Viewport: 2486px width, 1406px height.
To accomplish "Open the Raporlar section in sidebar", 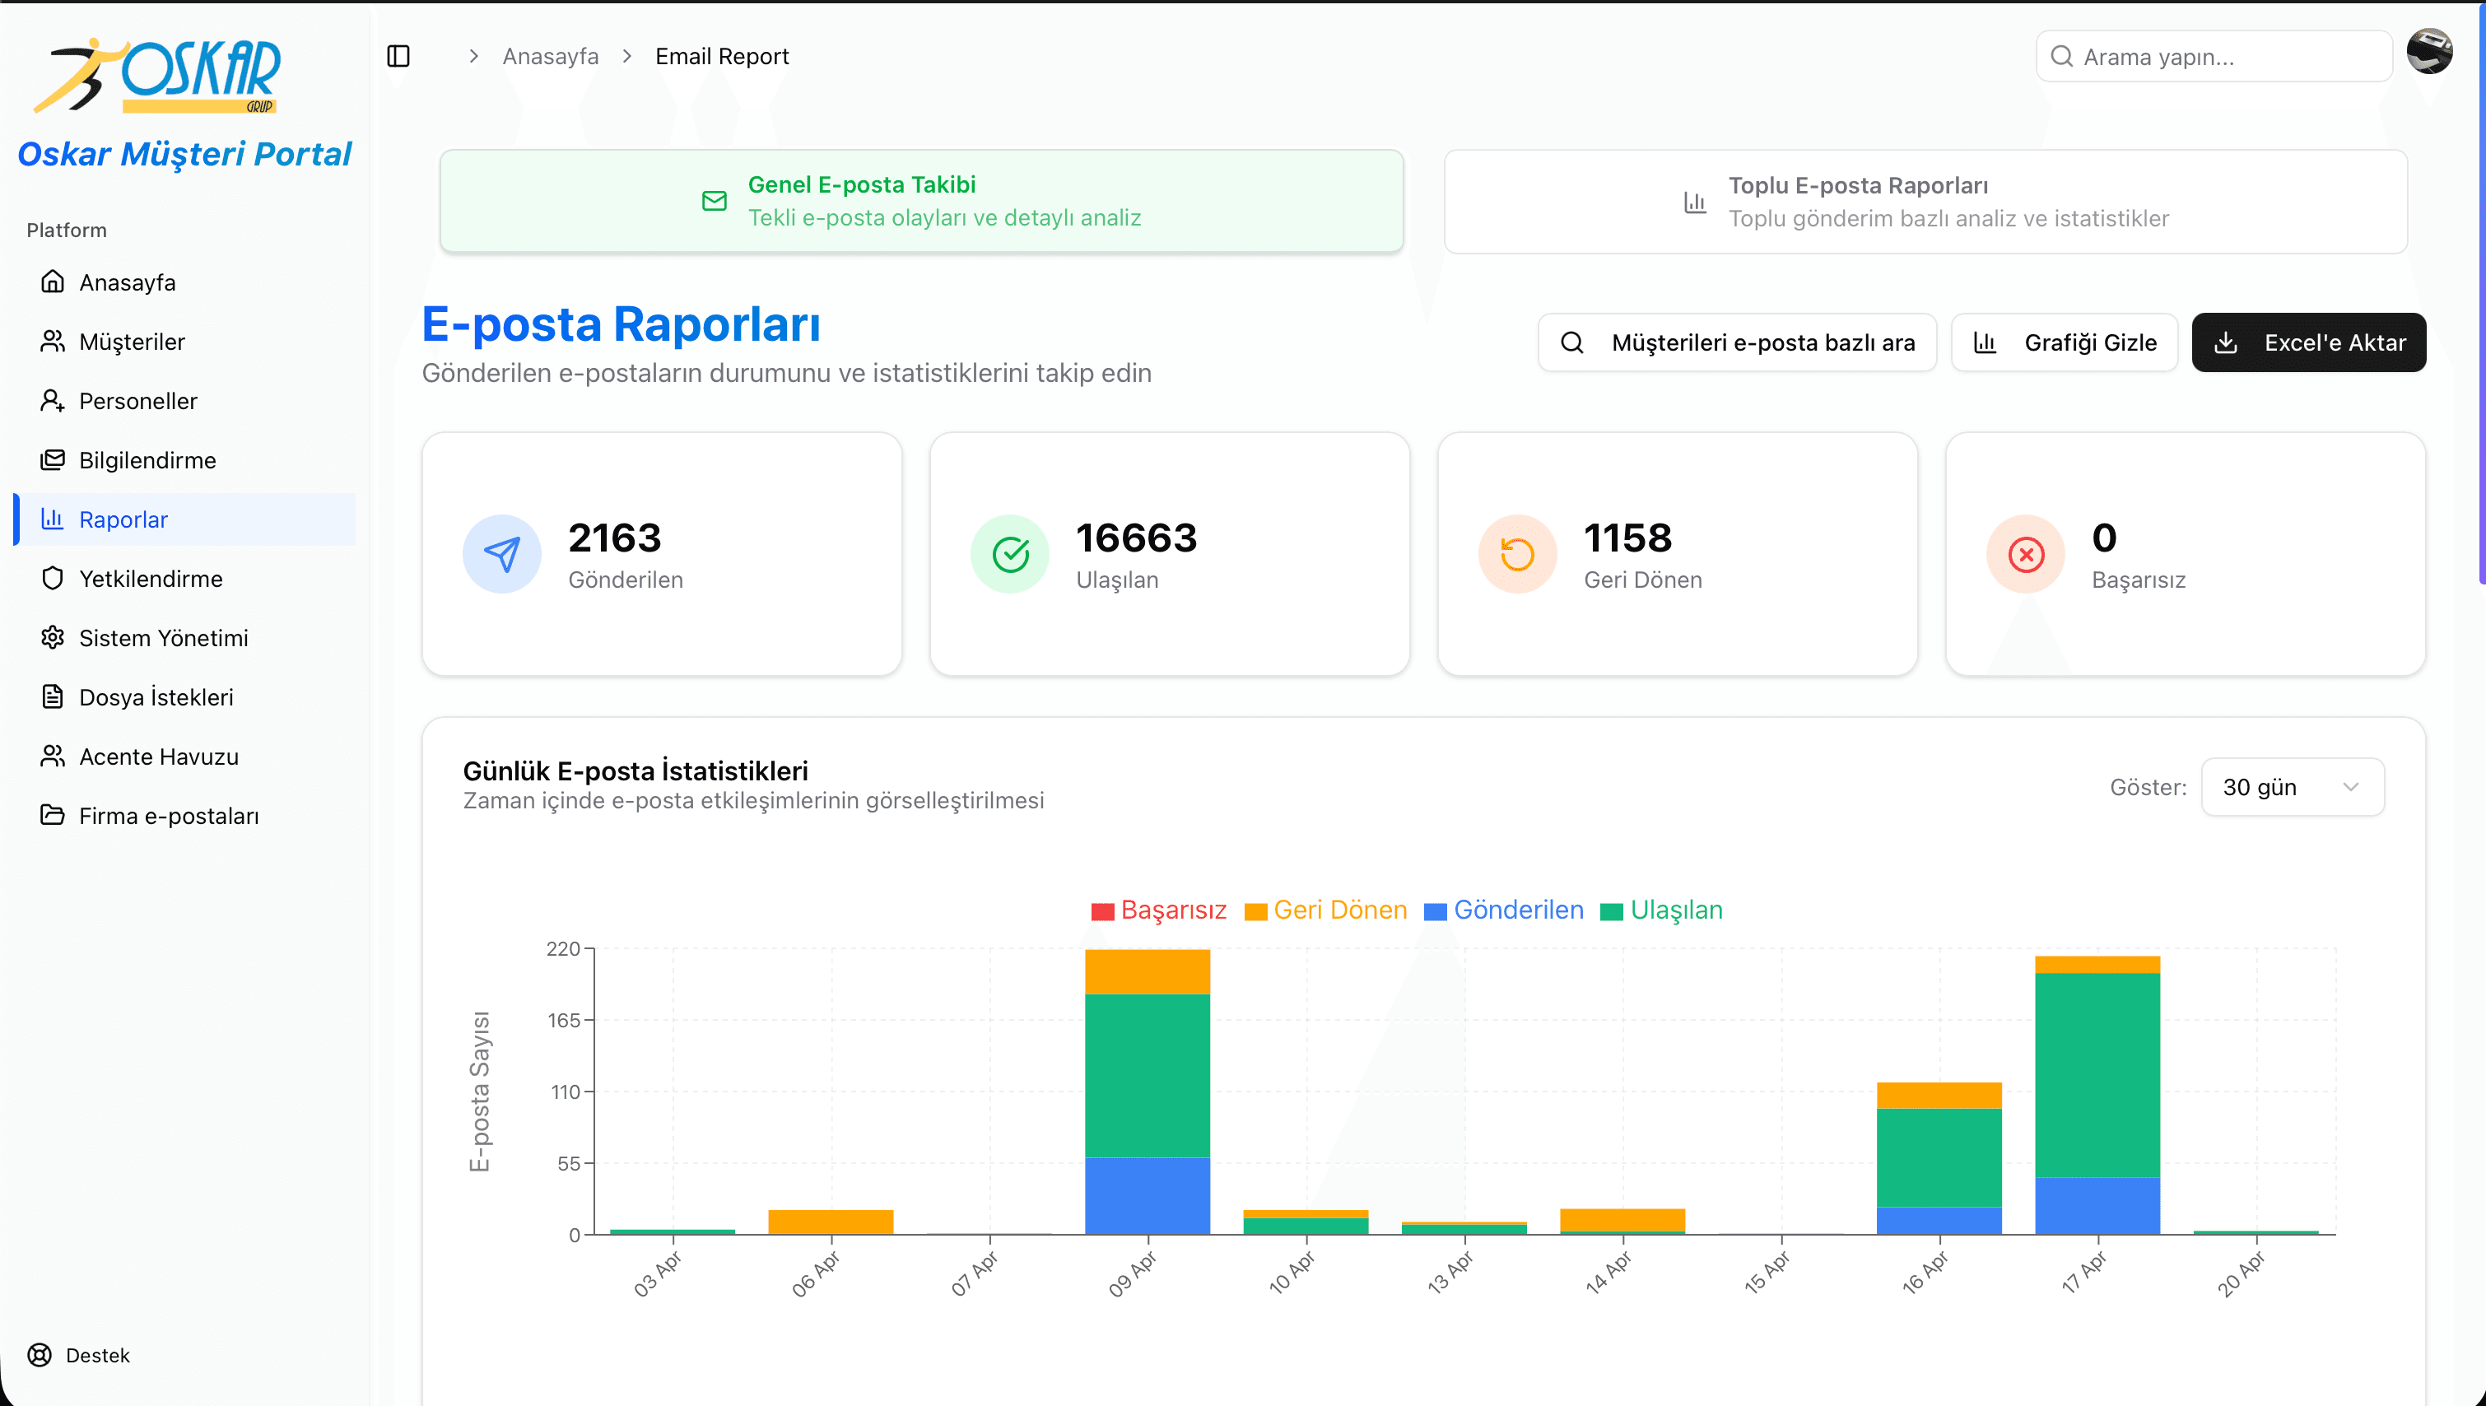I will coord(123,519).
